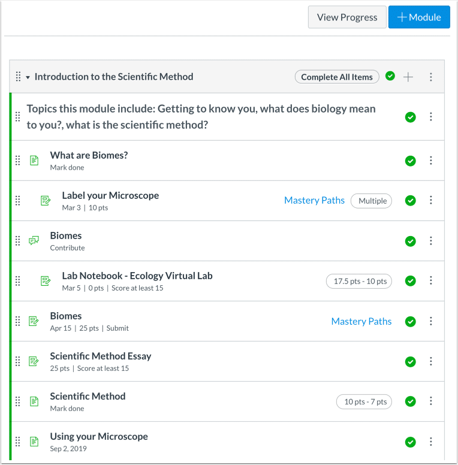The width and height of the screenshot is (458, 465).
Task: Collapse the Introduction to the Scientific Method module
Action: [28, 77]
